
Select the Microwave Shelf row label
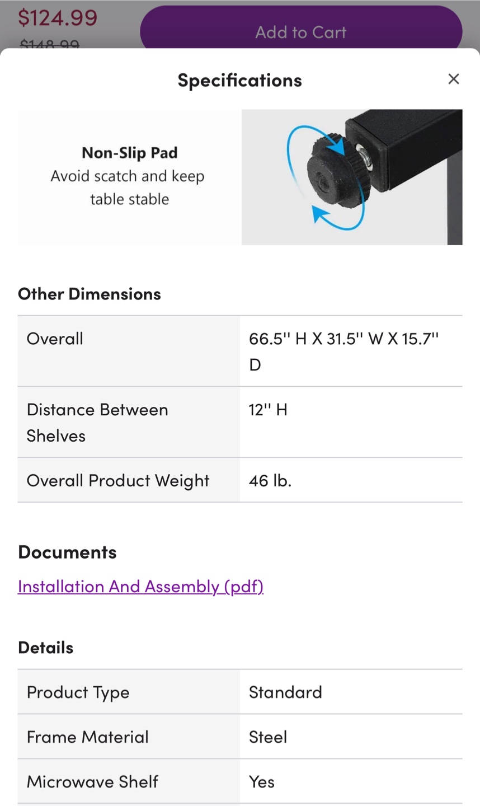[x=92, y=781]
